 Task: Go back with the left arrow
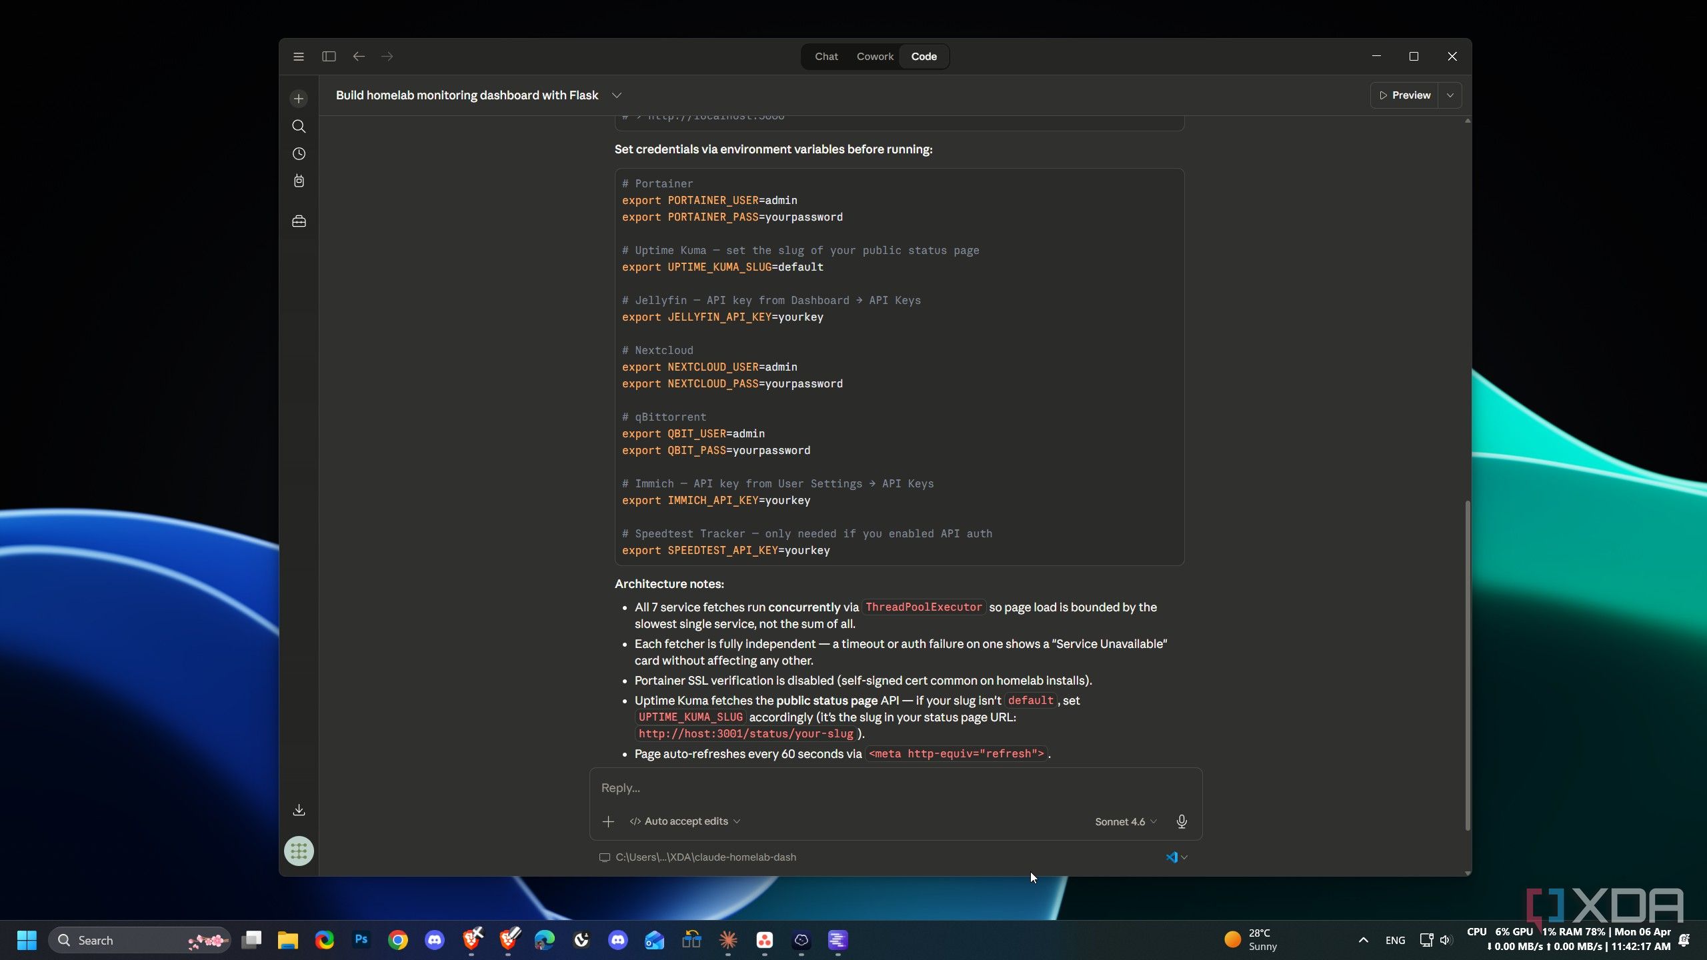click(359, 57)
